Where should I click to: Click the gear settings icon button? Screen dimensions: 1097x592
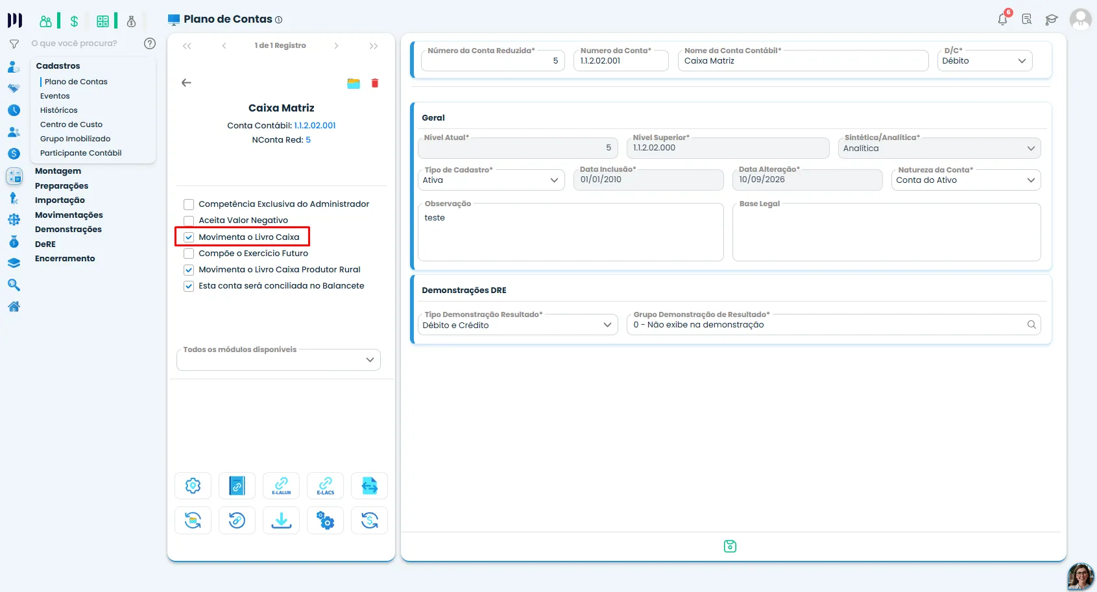tap(193, 486)
